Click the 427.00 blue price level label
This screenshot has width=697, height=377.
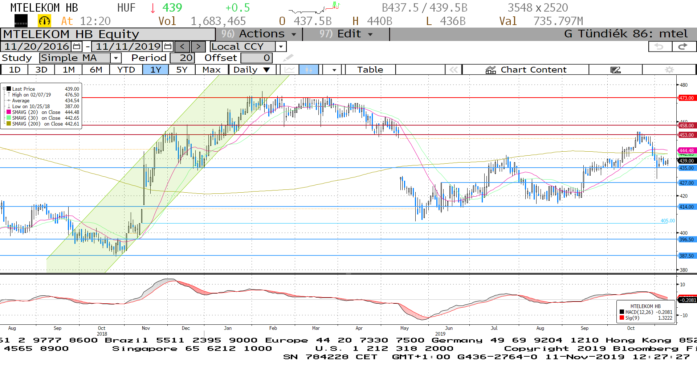point(686,183)
